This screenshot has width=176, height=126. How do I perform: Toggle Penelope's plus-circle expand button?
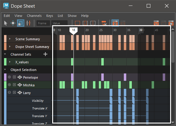click(x=10, y=77)
